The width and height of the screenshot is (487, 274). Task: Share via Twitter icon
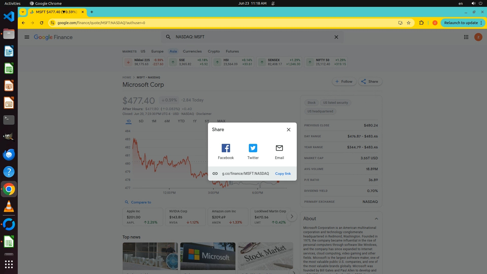tap(253, 148)
